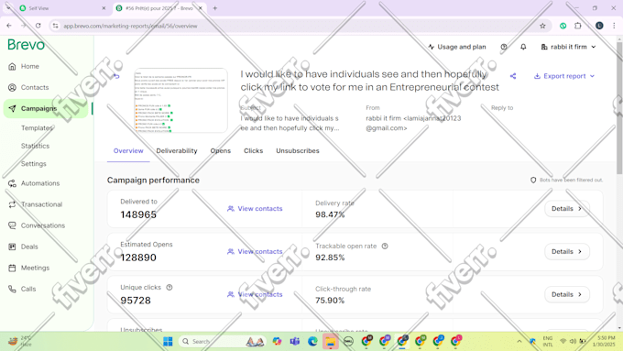Open Automations from the sidebar
The height and width of the screenshot is (351, 623).
click(39, 183)
